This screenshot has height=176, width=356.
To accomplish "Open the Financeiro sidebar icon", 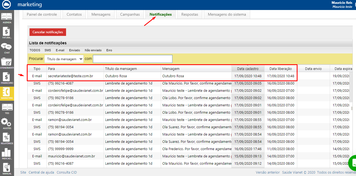I will 7,78.
